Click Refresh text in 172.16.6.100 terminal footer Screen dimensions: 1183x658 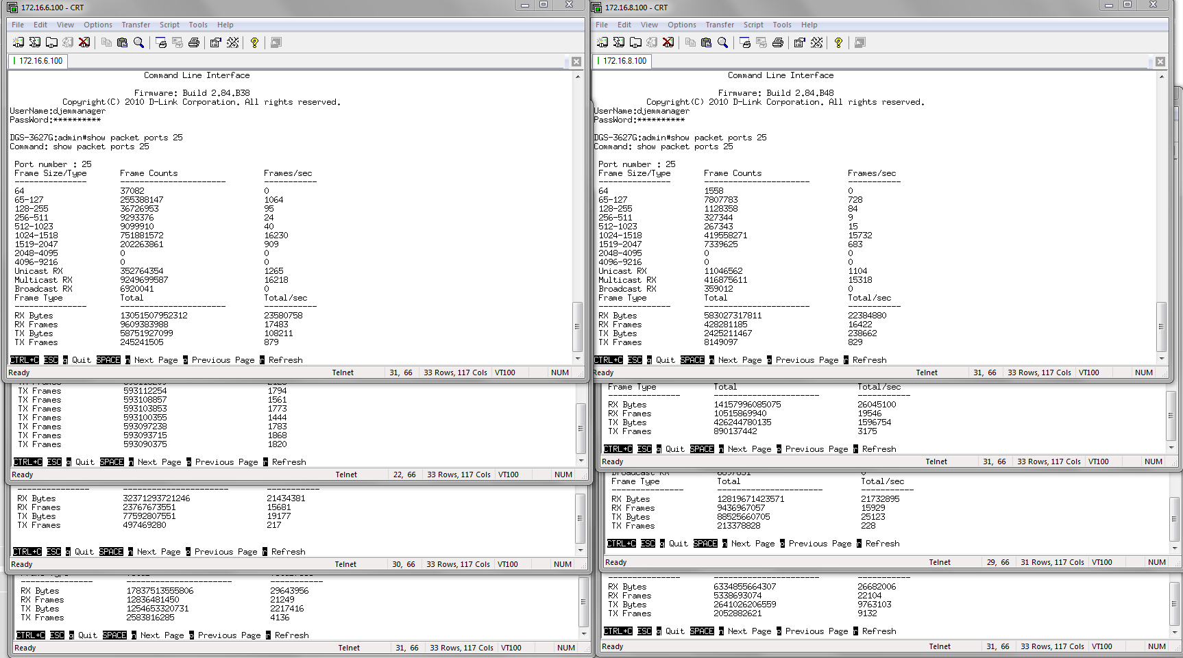click(286, 360)
